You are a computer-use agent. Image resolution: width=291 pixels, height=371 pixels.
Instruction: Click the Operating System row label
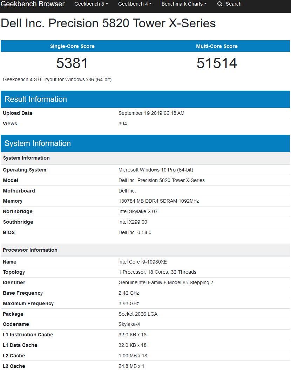25,170
